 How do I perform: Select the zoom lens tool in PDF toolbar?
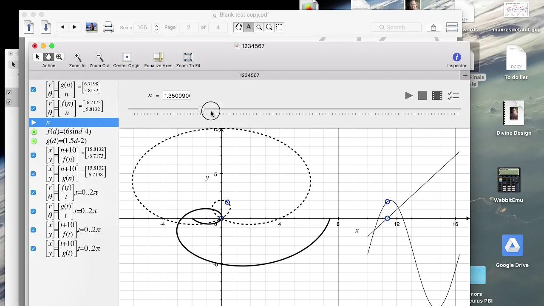click(269, 27)
